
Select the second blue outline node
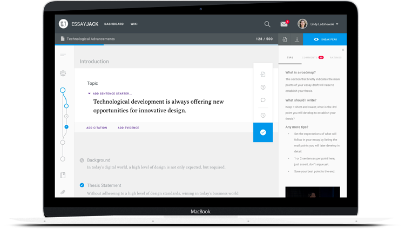[x=66, y=106]
